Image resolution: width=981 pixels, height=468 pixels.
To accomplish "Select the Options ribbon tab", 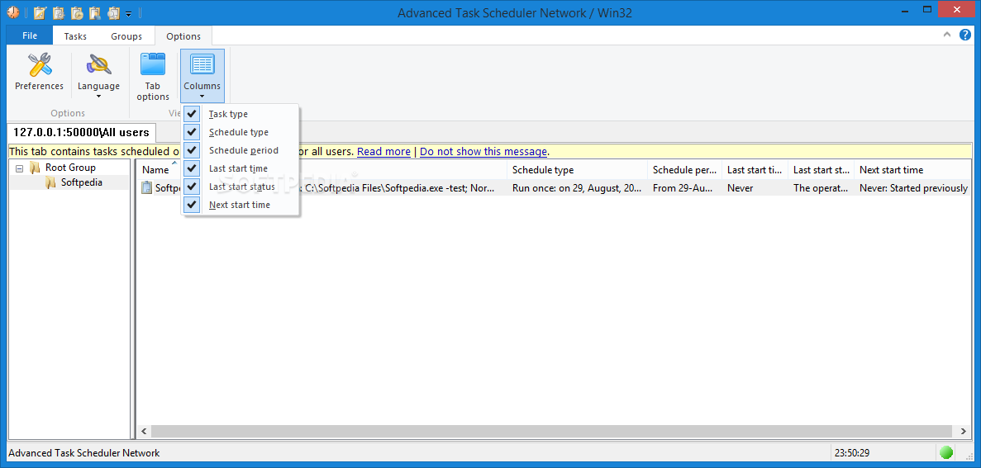I will (183, 36).
